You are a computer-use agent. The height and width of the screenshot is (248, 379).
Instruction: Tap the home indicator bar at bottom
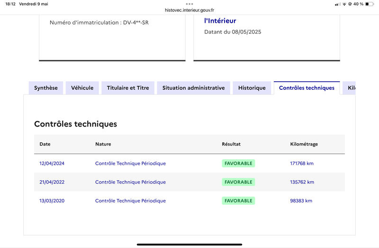(189, 245)
